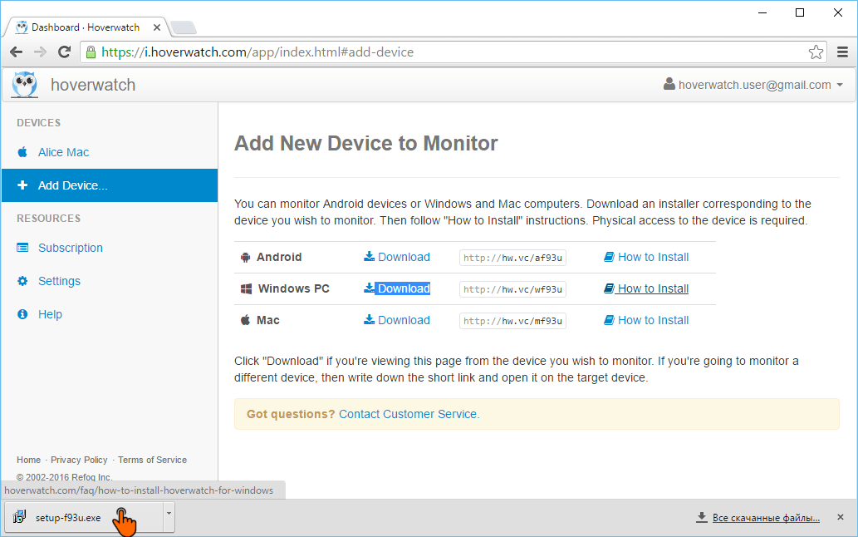
Task: Click the hoverwatch owl logo
Action: (x=25, y=85)
